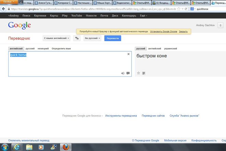Open the comment bubble icon in source box
The height and width of the screenshot is (151, 226).
128,73
